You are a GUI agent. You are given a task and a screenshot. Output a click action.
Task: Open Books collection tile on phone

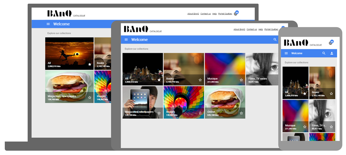(x=322, y=83)
